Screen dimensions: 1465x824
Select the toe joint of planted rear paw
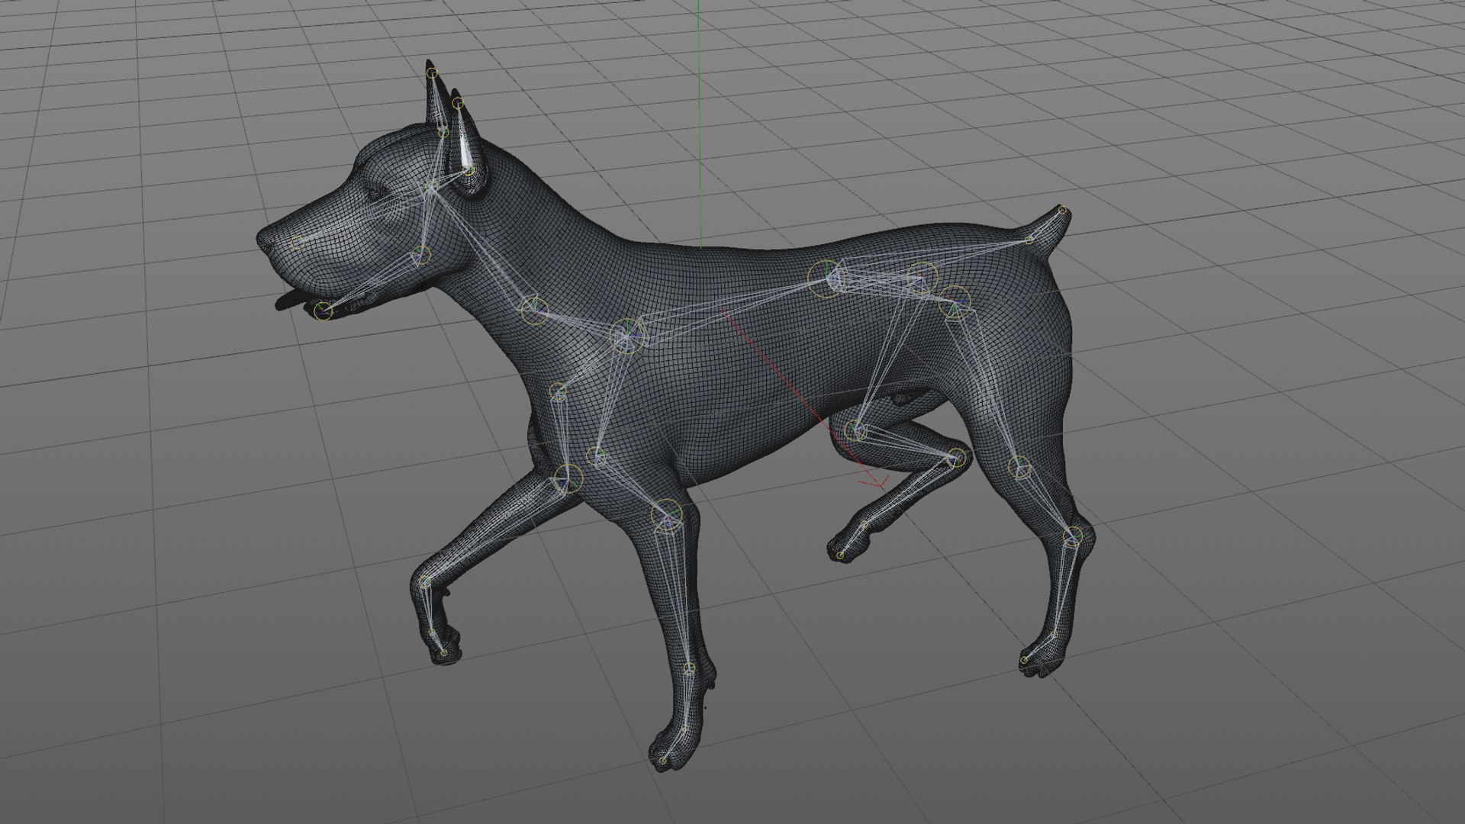1024,660
